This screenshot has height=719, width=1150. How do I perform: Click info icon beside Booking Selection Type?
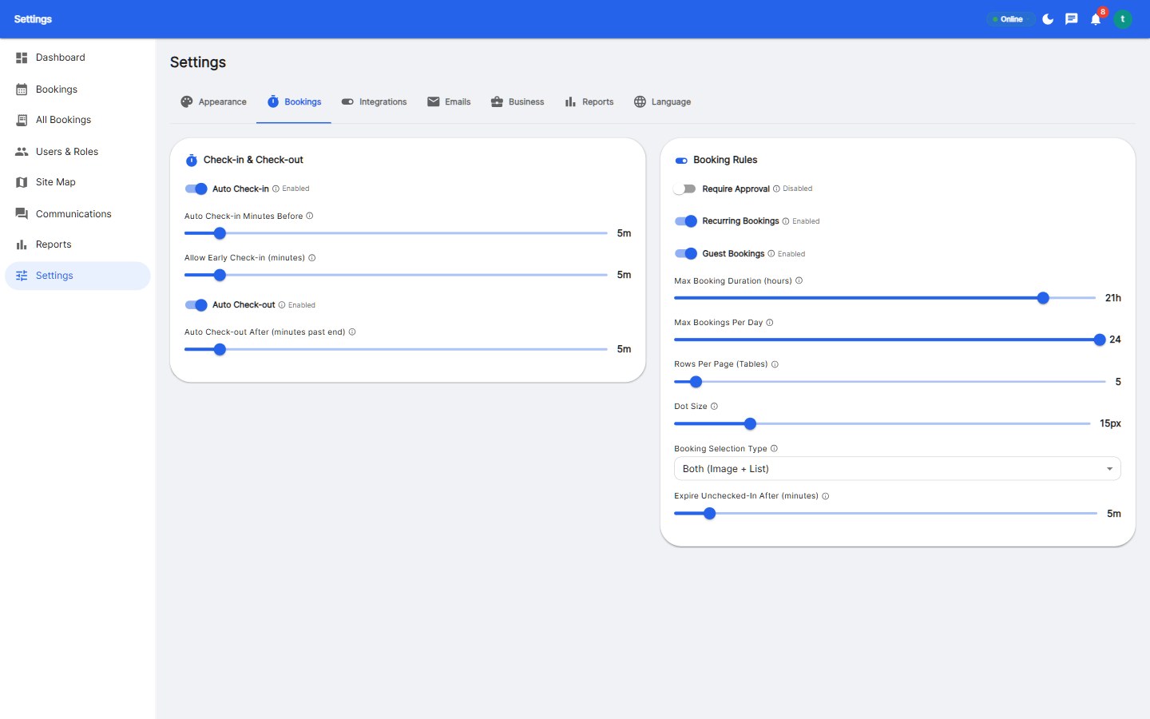tap(774, 448)
